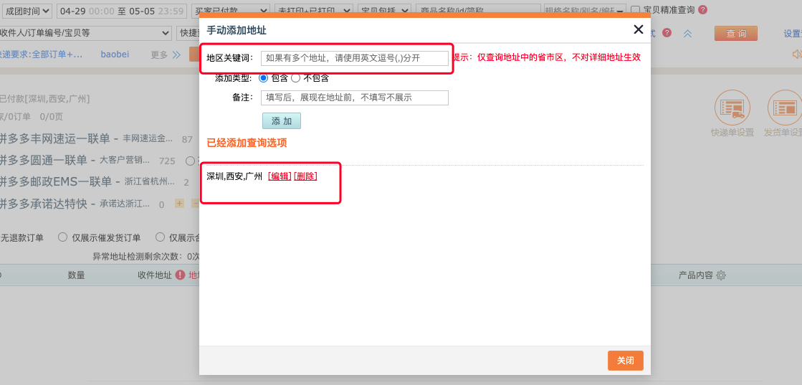Select the radio button before 仅展示合
The image size is (802, 385).
click(160, 237)
